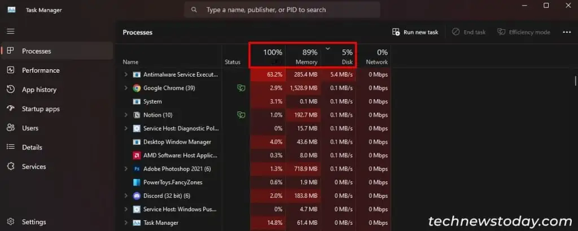
Task: Maximize the Task Manager window
Action: pyautogui.click(x=546, y=6)
